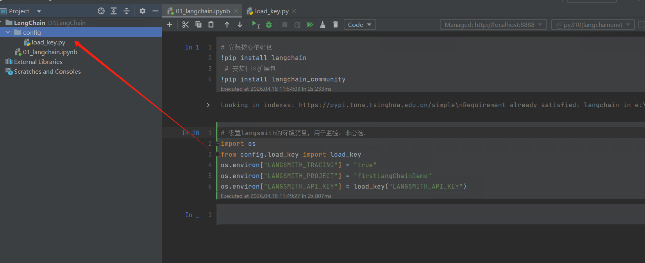Click 'Executed at 2026.04.18 11:49:27' status text
The image size is (645, 263).
tap(276, 196)
